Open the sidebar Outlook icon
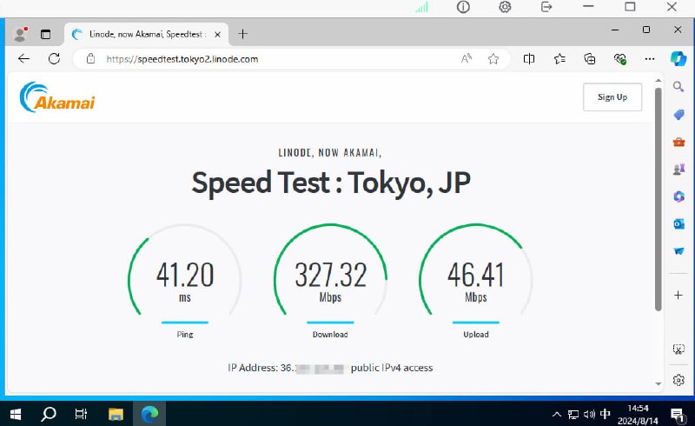This screenshot has width=695, height=426. 678,223
